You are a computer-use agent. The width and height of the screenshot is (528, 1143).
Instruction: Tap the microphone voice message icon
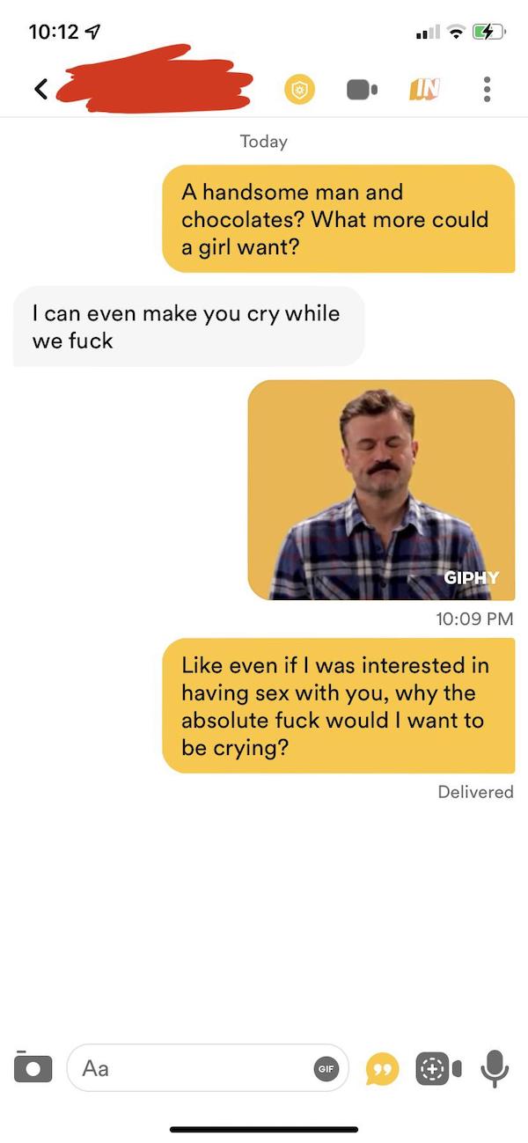click(x=495, y=1067)
